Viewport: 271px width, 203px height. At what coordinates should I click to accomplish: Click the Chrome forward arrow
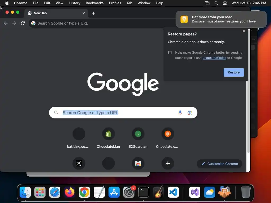click(14, 23)
